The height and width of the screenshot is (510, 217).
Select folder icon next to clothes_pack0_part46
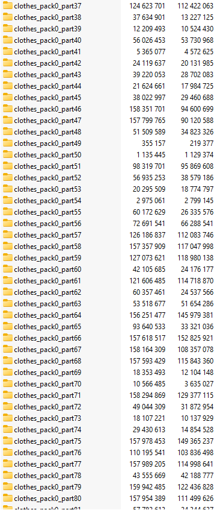click(x=8, y=109)
